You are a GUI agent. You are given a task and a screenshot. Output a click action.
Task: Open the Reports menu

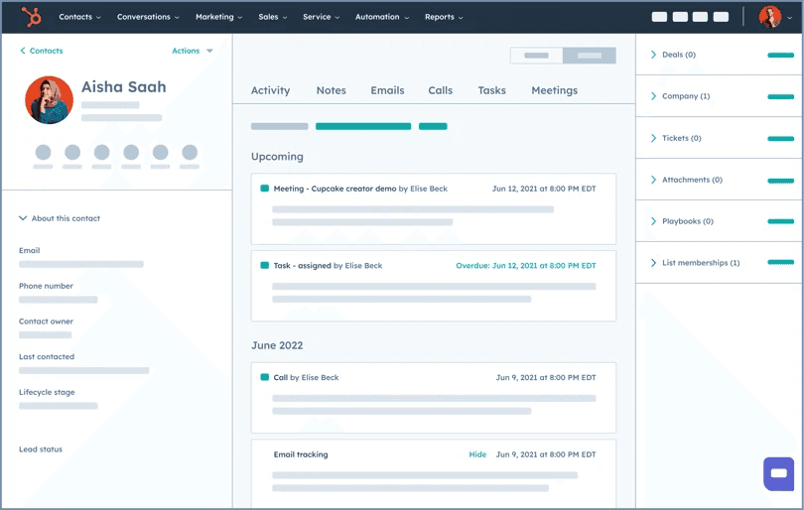coord(444,17)
